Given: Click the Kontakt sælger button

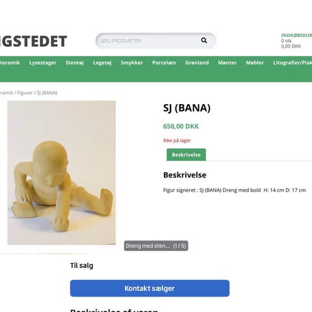Looking at the screenshot, I should pos(149,288).
